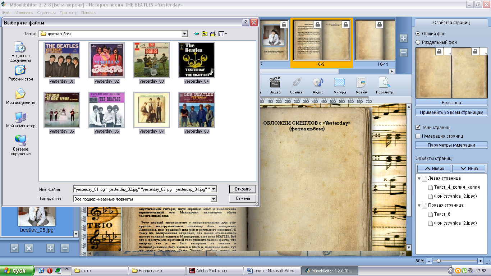The height and width of the screenshot is (276, 491).
Task: Click zoom out minus button
Action: (x=429, y=261)
